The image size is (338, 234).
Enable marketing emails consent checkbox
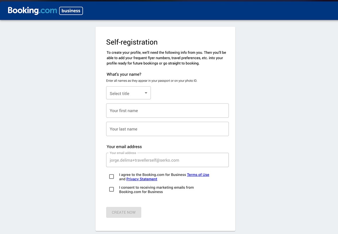click(x=111, y=189)
